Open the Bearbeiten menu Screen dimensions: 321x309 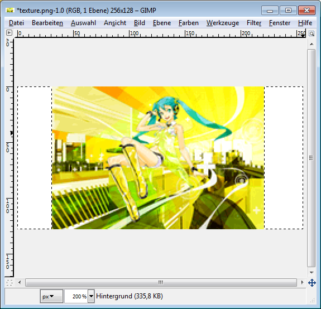(47, 23)
